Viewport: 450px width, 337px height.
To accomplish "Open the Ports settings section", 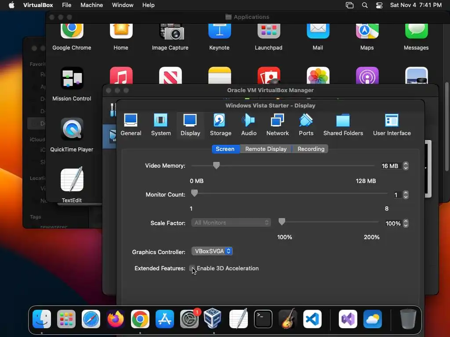I will click(306, 125).
